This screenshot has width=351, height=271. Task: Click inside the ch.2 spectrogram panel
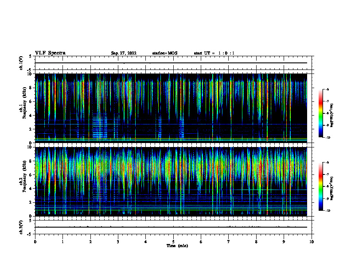(x=171, y=182)
